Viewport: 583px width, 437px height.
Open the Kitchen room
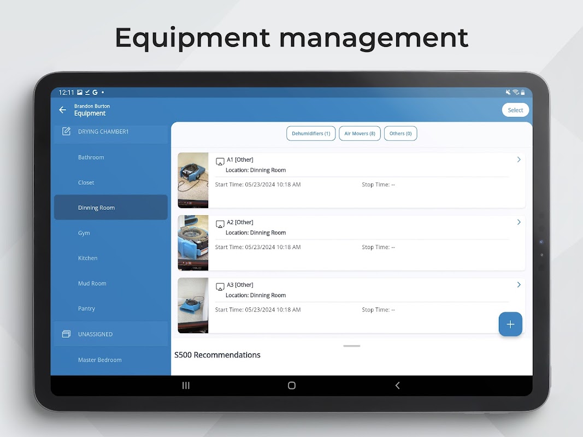point(111,258)
